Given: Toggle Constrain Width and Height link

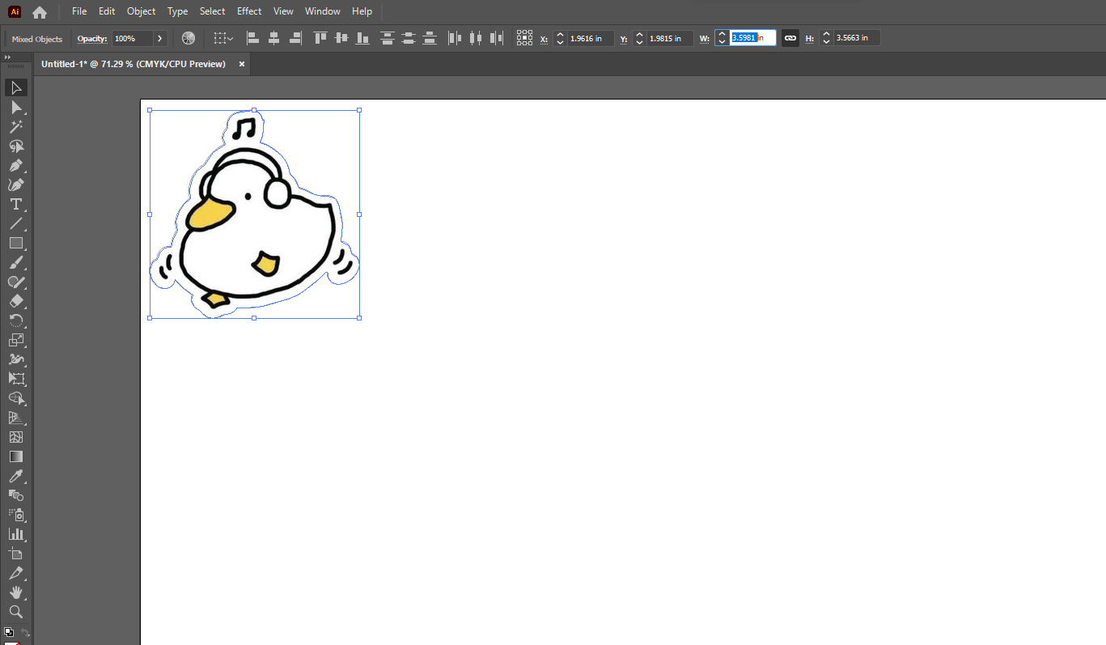Looking at the screenshot, I should (x=790, y=38).
